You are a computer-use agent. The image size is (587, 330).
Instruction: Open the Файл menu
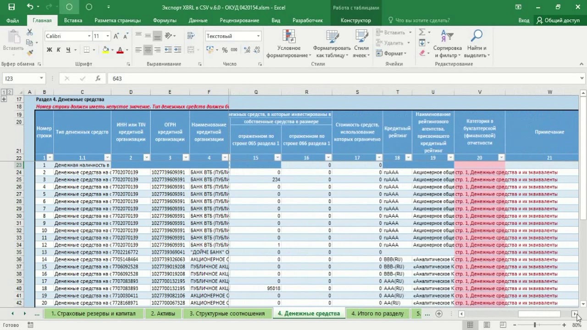[13, 21]
